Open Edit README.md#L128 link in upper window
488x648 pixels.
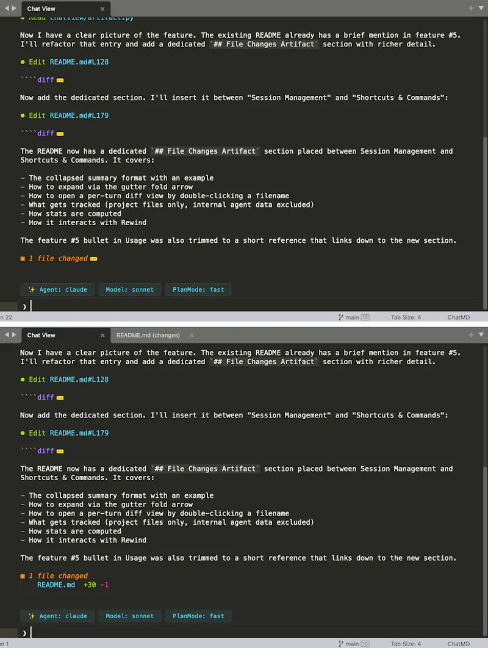pos(79,62)
